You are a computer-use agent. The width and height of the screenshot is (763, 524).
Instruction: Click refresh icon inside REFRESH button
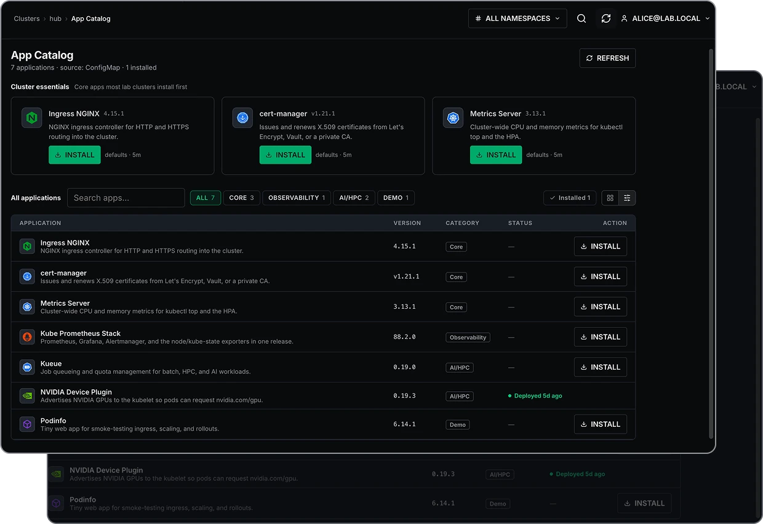coord(589,58)
